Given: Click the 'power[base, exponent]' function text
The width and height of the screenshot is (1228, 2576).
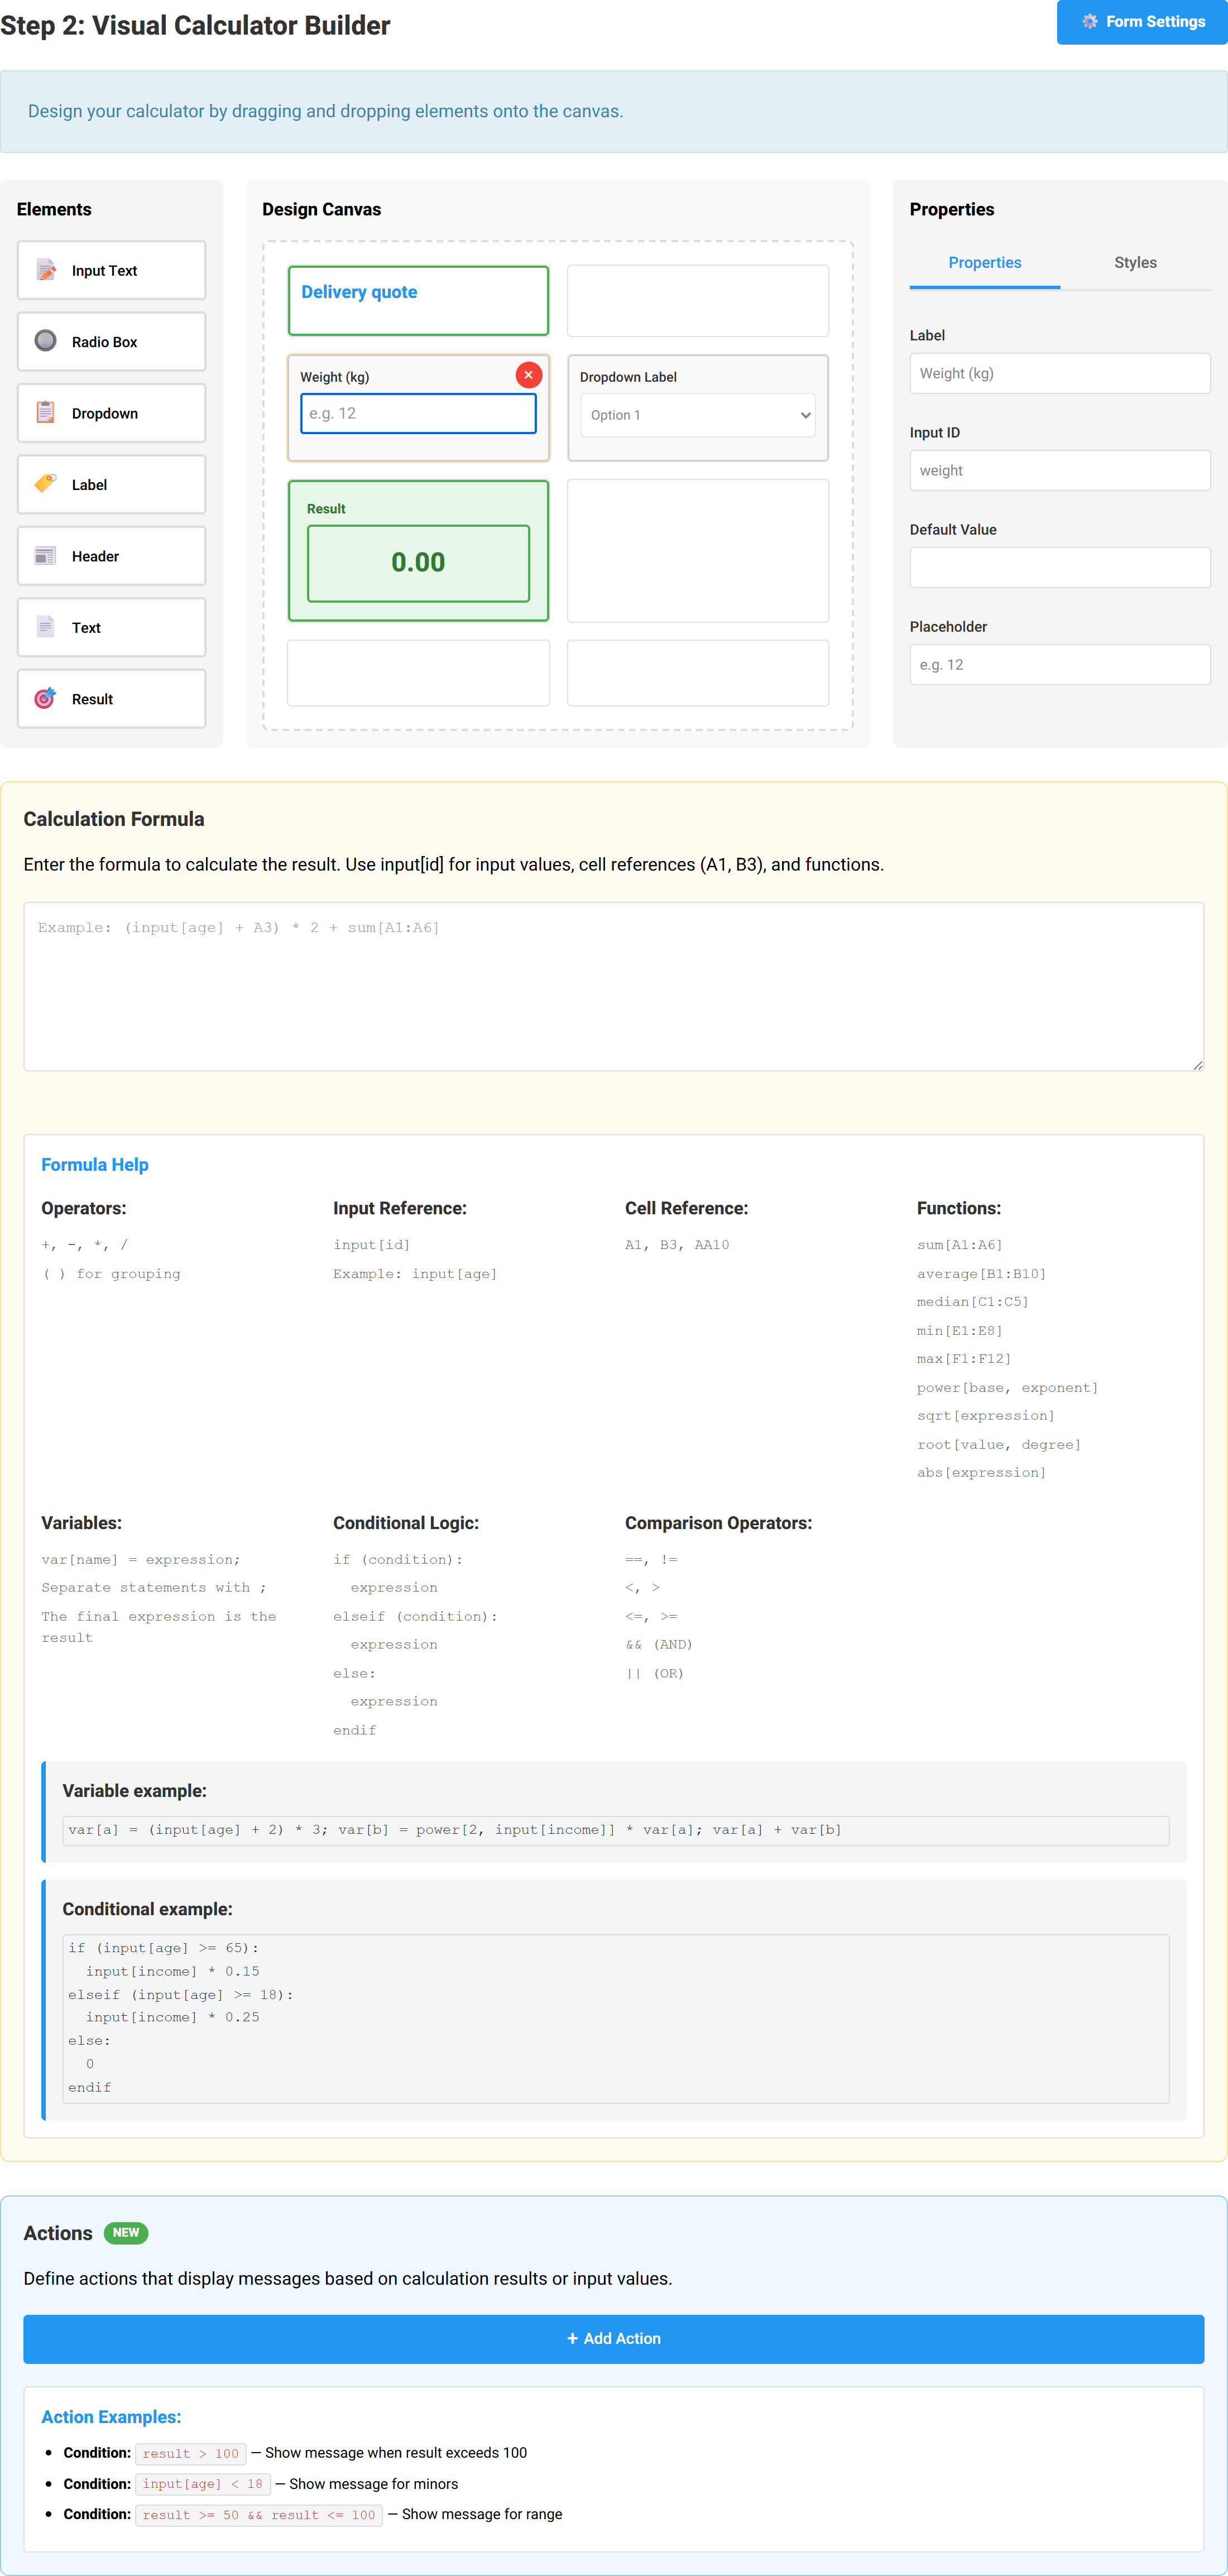Looking at the screenshot, I should (x=1007, y=1388).
